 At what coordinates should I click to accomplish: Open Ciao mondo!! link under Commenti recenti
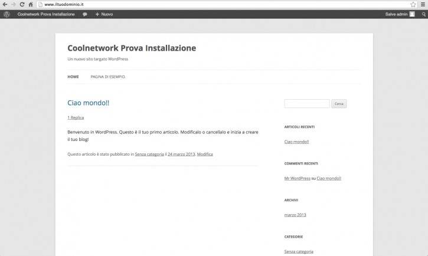tap(329, 178)
